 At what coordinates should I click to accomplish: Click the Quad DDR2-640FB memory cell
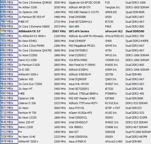coord(137,41)
